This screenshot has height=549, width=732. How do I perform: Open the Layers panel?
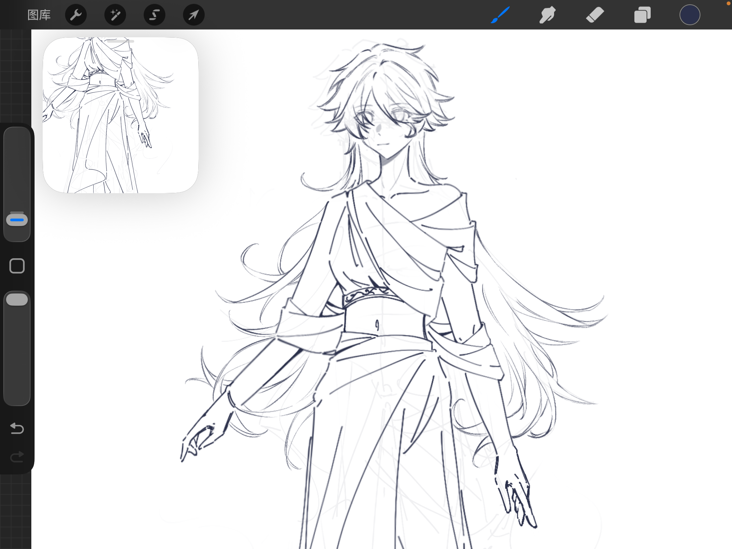pyautogui.click(x=642, y=15)
